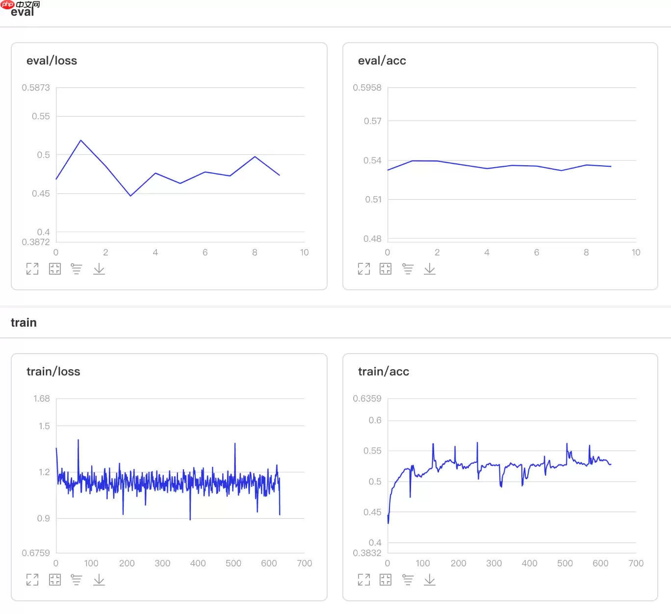Collapse the train section header
671x614 pixels.
pos(24,323)
